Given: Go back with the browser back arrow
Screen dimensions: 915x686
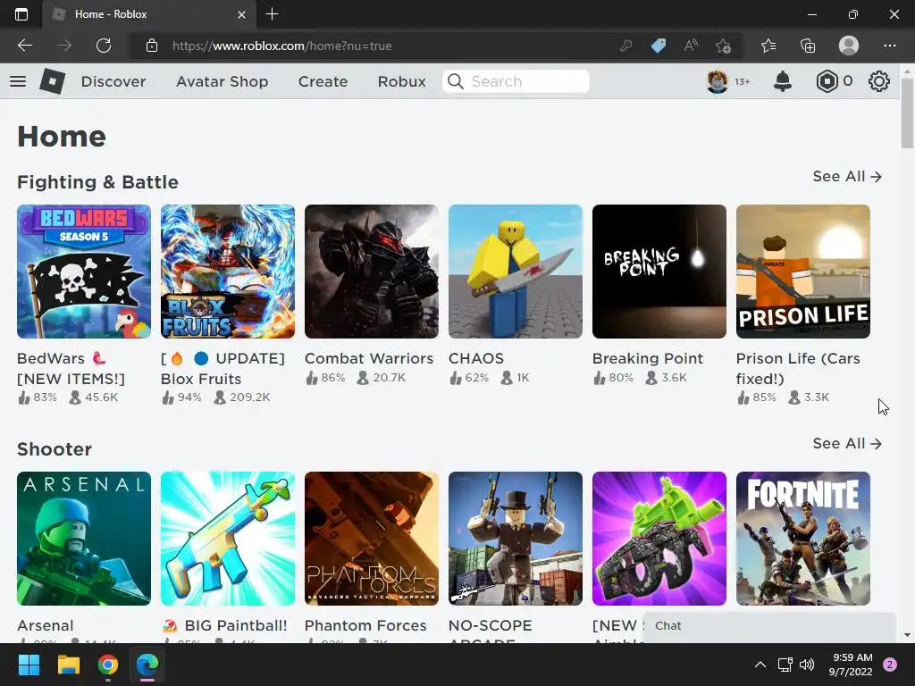Looking at the screenshot, I should [24, 46].
